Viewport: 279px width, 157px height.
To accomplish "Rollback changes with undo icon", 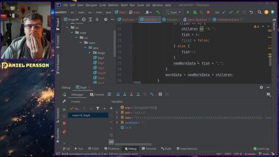I will tap(251, 12).
